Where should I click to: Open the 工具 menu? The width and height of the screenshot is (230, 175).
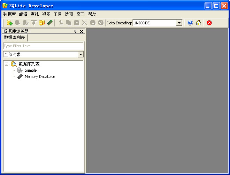point(58,14)
